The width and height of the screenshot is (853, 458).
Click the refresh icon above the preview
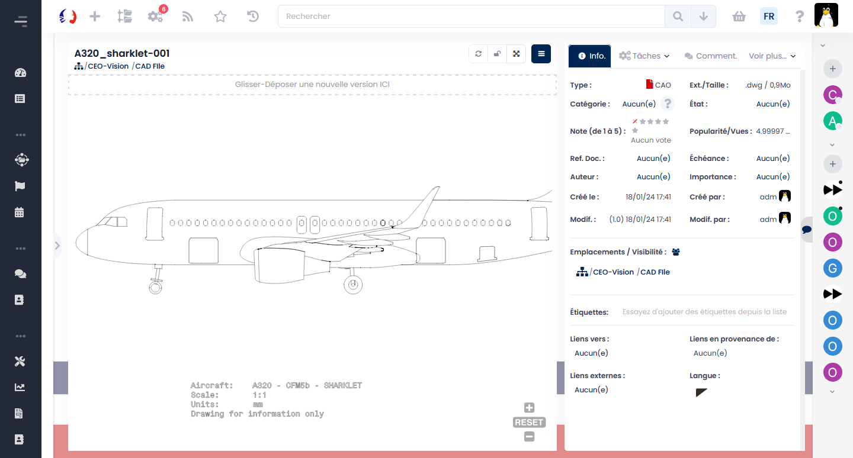pos(478,54)
